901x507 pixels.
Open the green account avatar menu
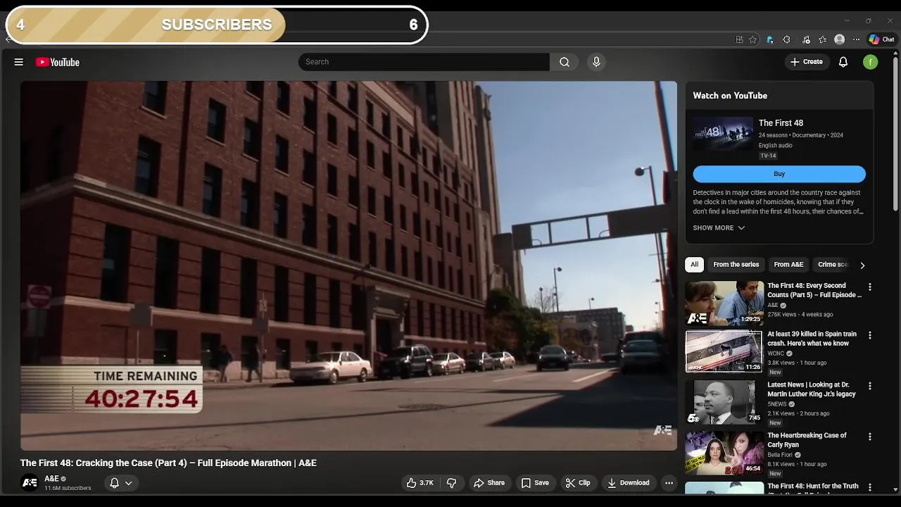871,62
